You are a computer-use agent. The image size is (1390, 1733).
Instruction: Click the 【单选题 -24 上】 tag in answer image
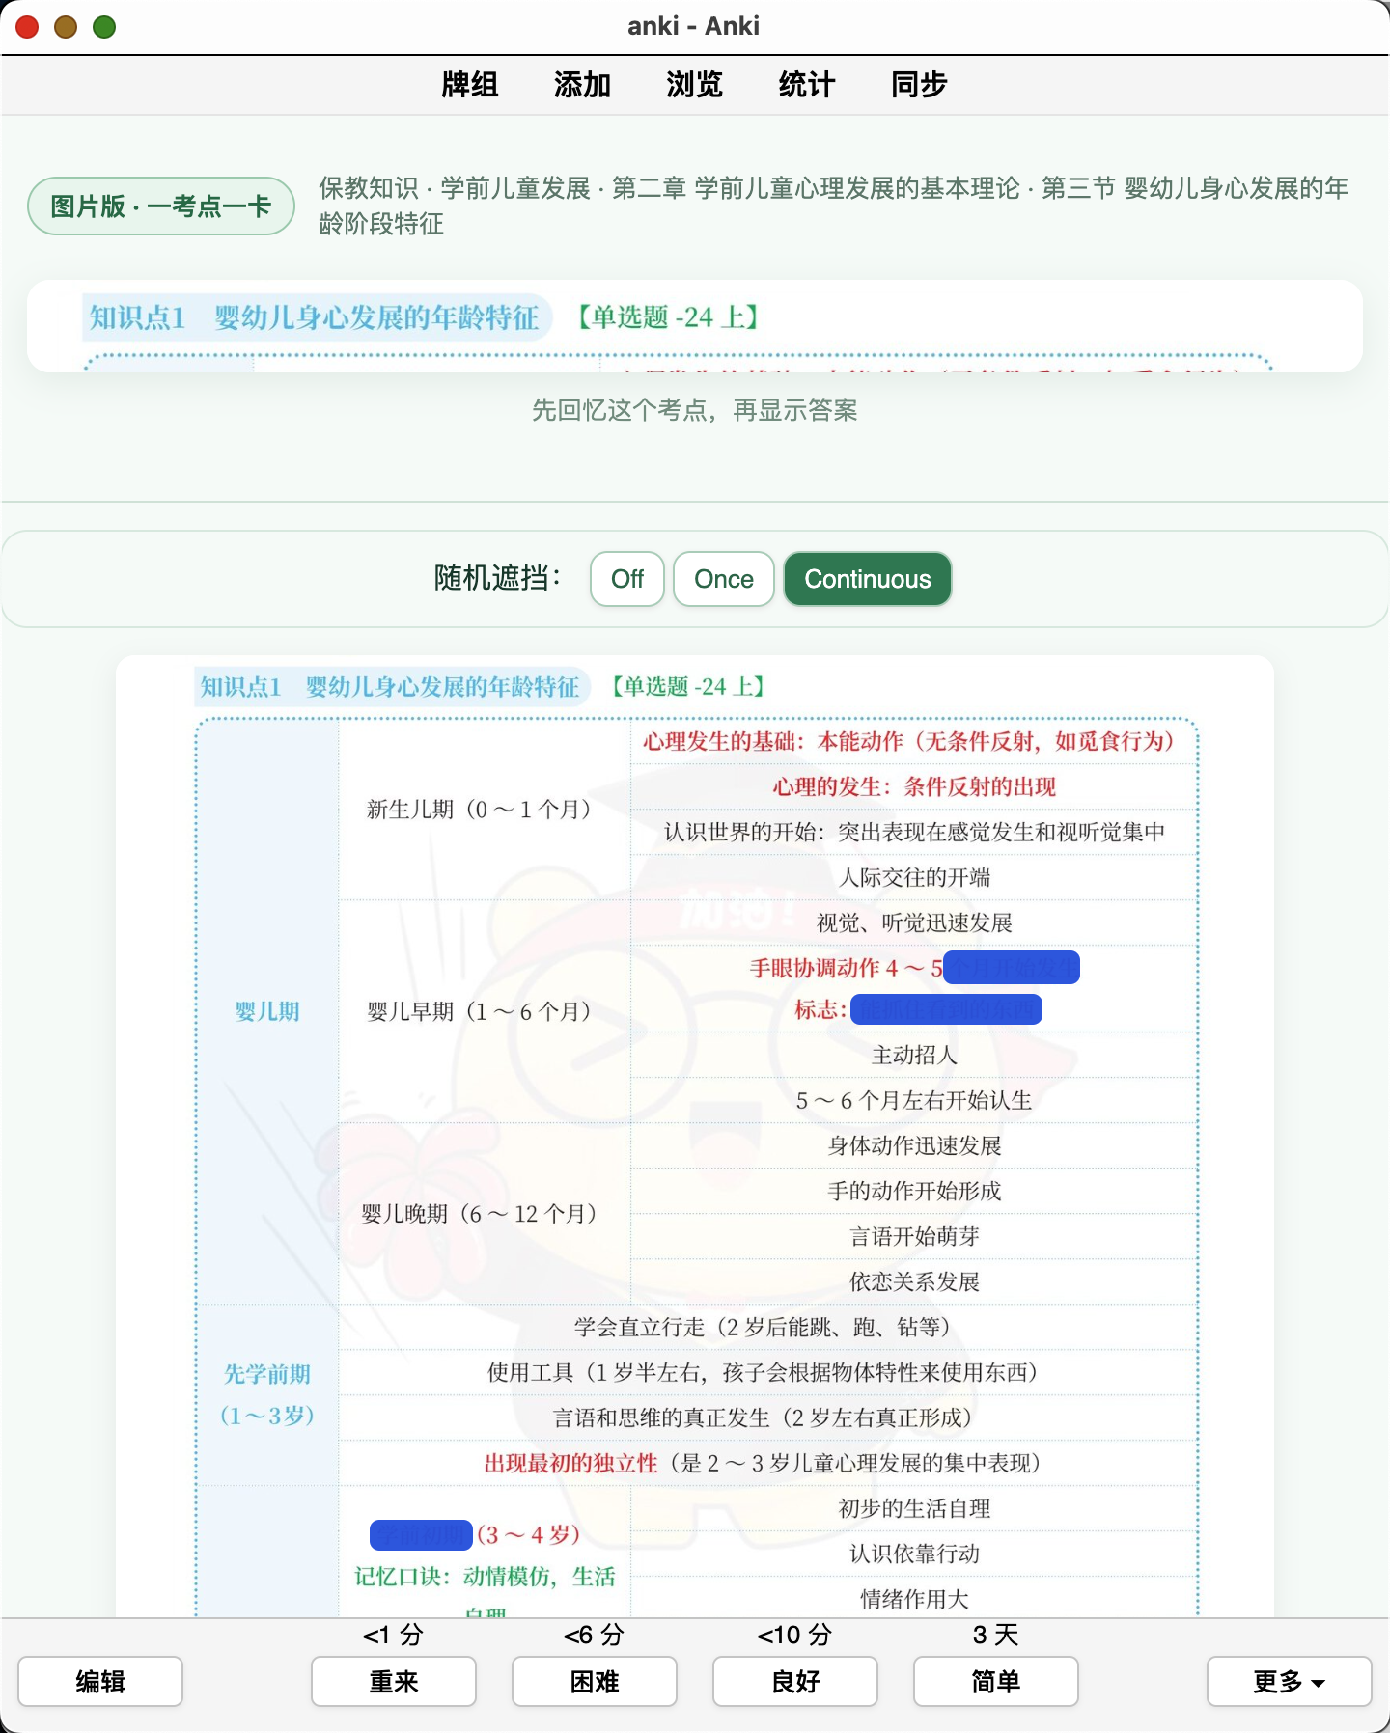tap(688, 686)
